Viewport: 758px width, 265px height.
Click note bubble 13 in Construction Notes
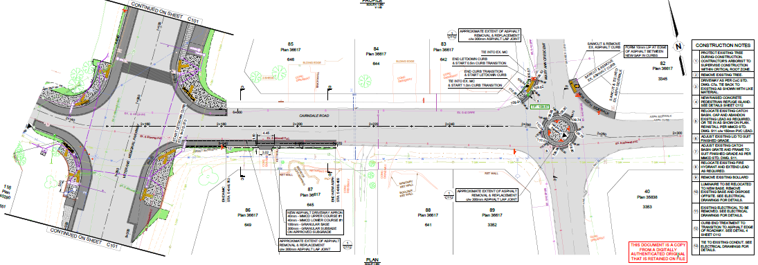(x=696, y=245)
